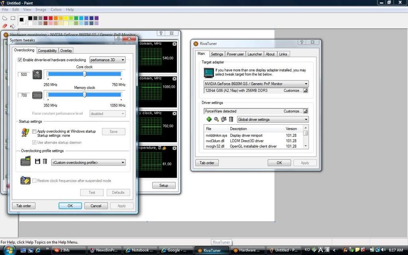This screenshot has height=255, width=408.
Task: Click the tweak tools icon beside the magnifier
Action: pos(224,119)
